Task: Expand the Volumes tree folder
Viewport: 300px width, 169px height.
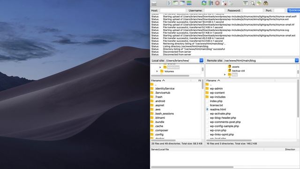Action: click(x=157, y=71)
